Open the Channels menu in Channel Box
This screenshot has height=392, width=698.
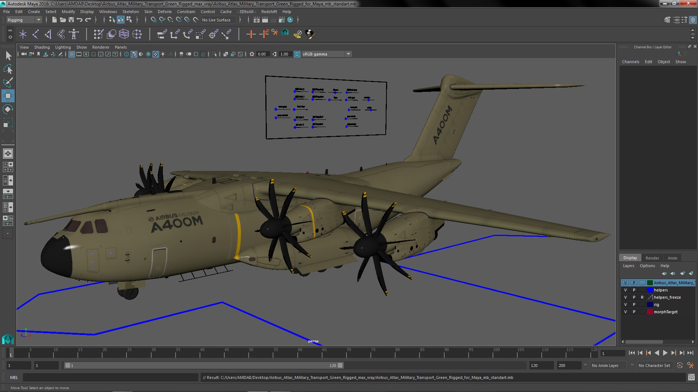coord(630,62)
